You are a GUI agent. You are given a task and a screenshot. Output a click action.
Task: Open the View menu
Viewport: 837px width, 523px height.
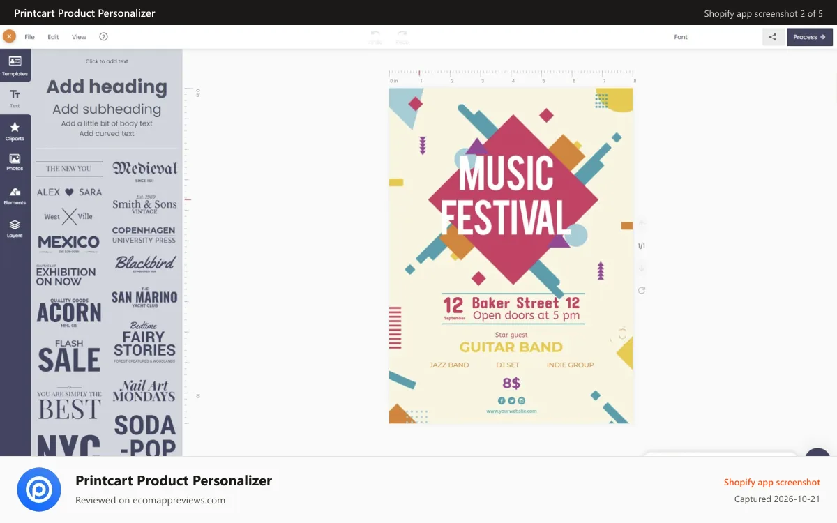(x=80, y=37)
